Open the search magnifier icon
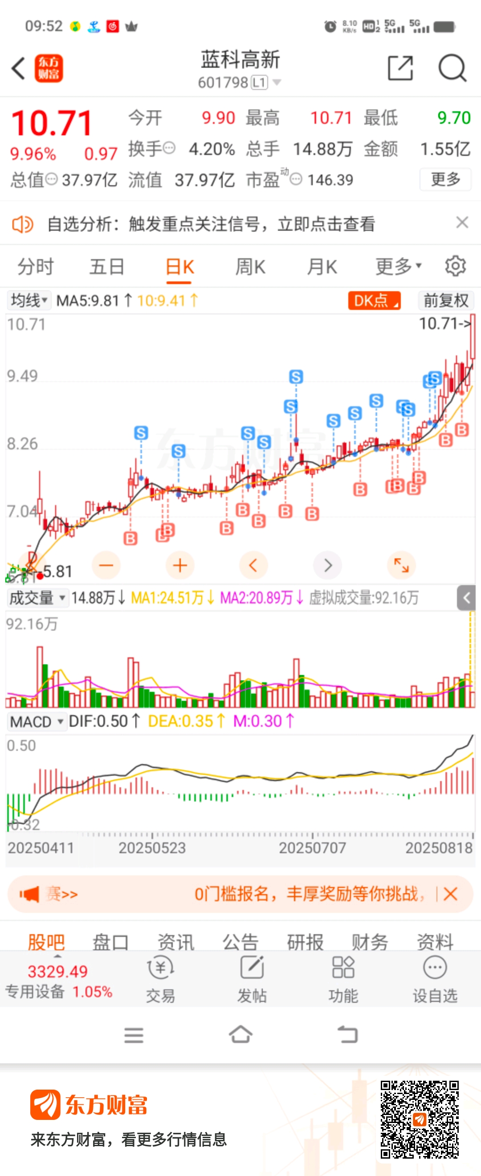This screenshot has height=1176, width=481. click(x=452, y=68)
